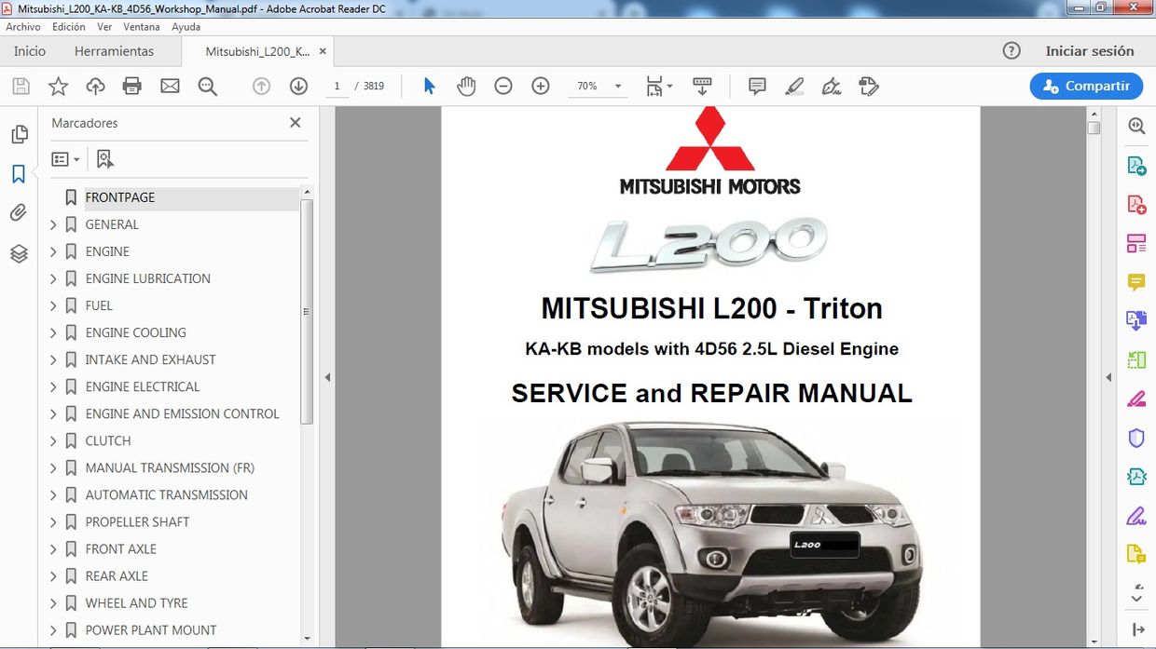Print the document
This screenshot has width=1156, height=649.
pos(132,87)
